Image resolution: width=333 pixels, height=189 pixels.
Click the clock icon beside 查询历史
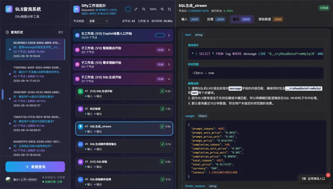tap(7, 32)
